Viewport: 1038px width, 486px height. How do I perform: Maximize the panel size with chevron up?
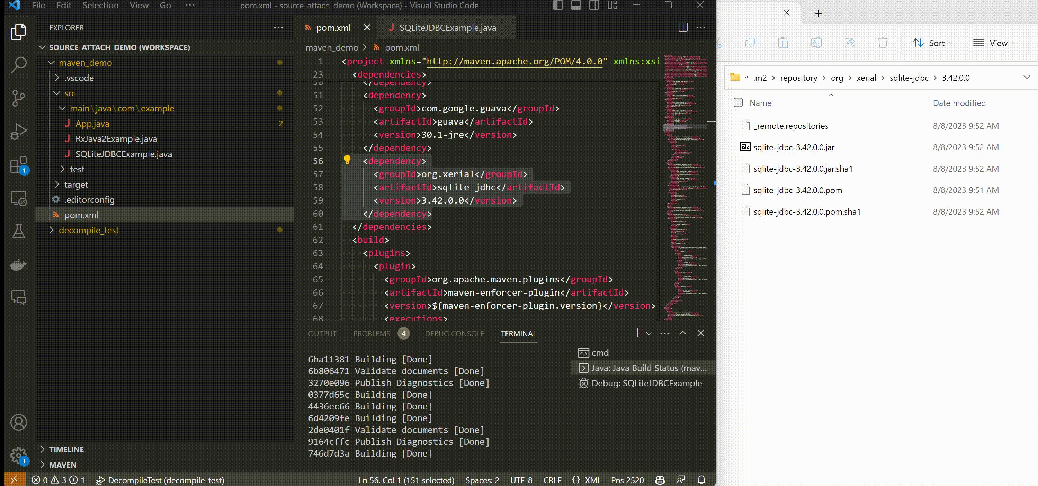[683, 333]
